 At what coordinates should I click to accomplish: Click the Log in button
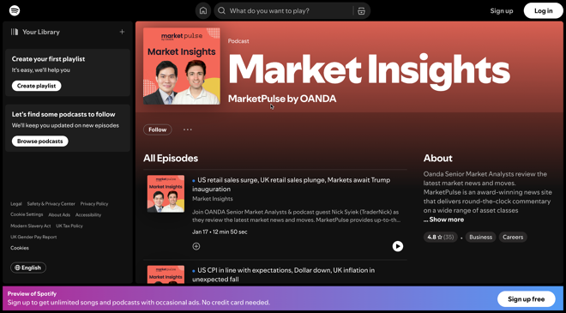(x=543, y=11)
